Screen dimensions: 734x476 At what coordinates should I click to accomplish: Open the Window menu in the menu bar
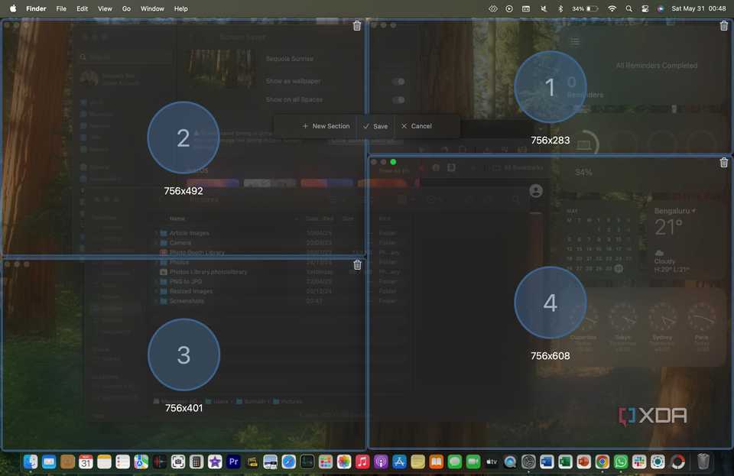152,8
